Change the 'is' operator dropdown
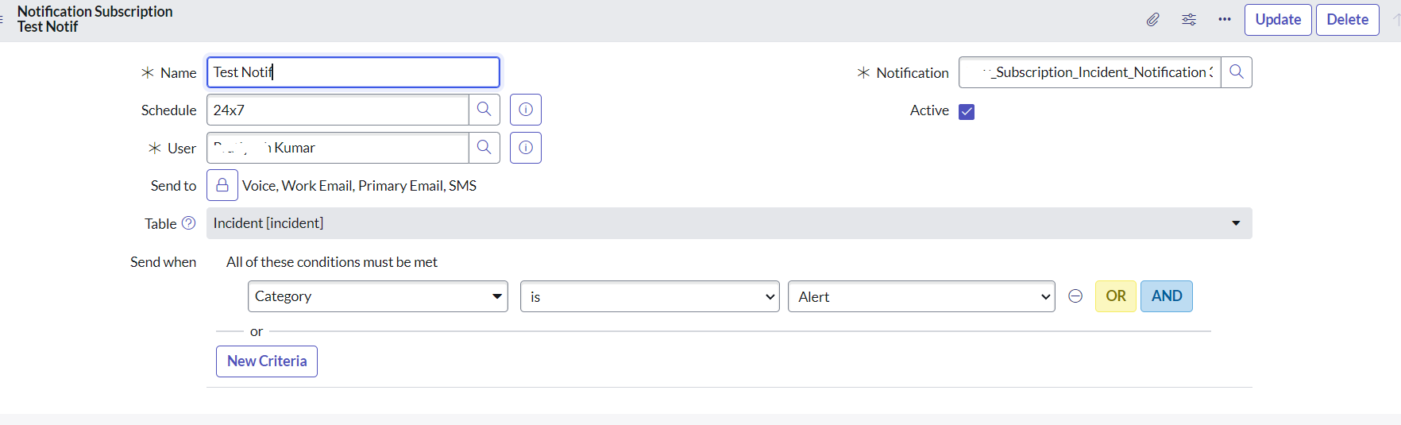 tap(650, 296)
